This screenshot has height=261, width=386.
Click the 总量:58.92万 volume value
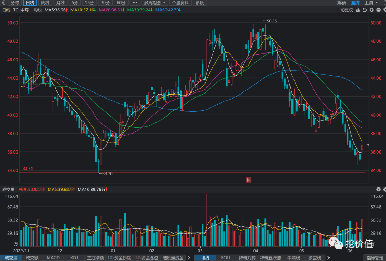tap(32, 190)
